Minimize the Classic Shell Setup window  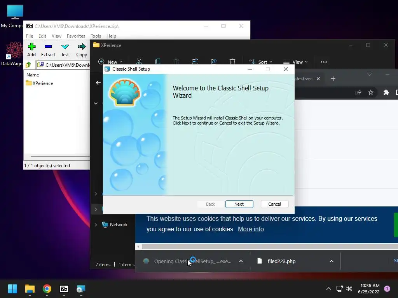pyautogui.click(x=250, y=69)
